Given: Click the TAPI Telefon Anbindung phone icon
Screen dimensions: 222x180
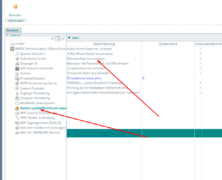Looking at the screenshot, I should [17, 118].
